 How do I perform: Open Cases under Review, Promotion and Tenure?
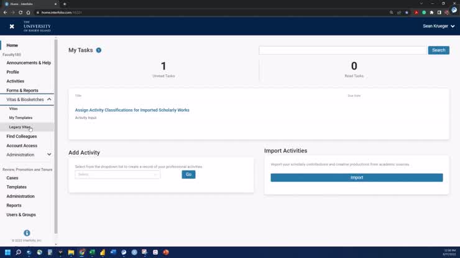12,178
